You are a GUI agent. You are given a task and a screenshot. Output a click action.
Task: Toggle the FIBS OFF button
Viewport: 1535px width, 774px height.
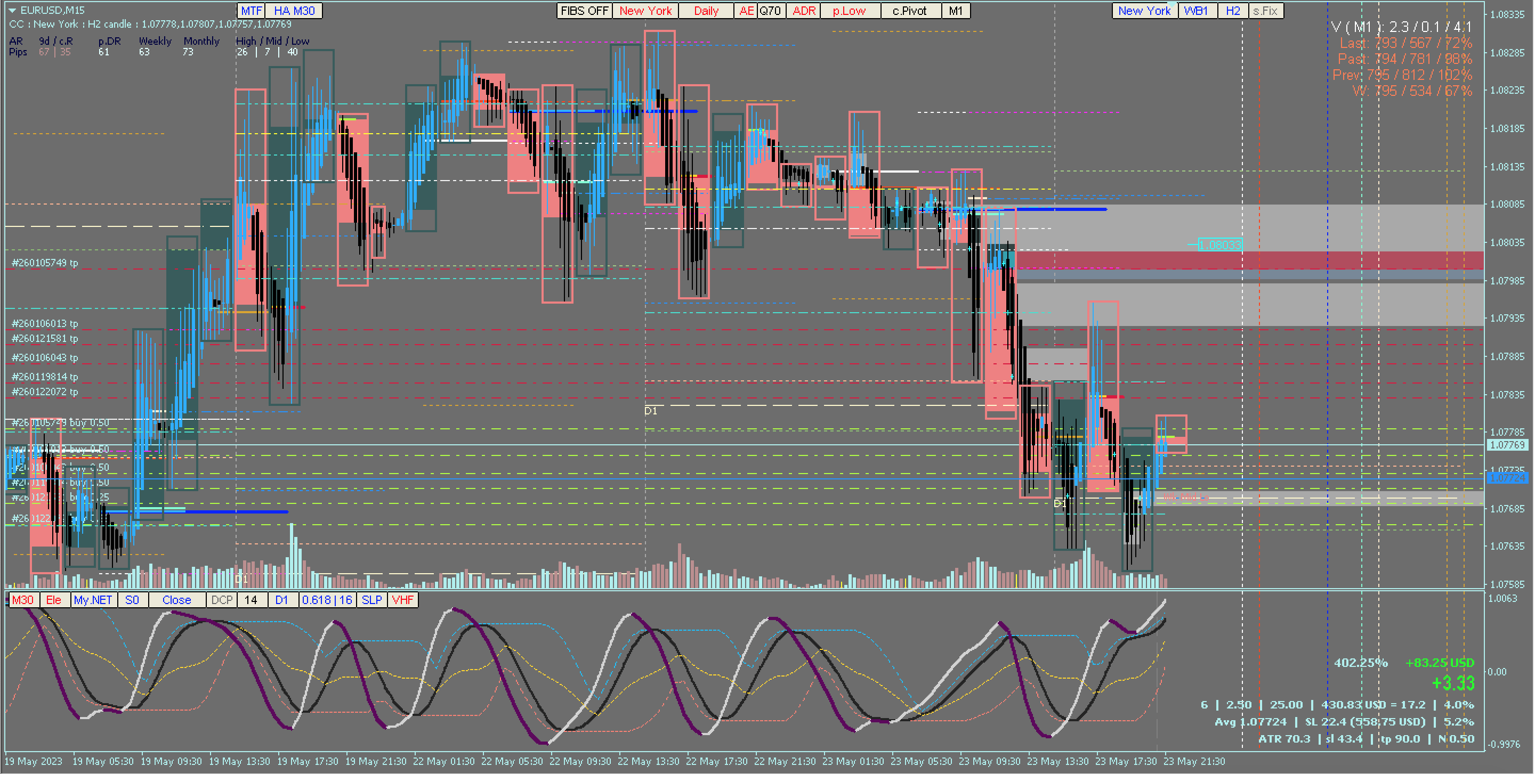[584, 11]
